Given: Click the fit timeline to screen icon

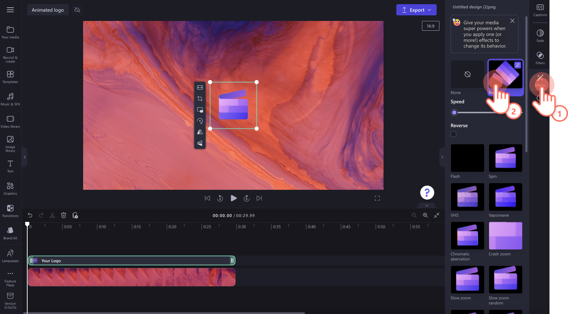Looking at the screenshot, I should [x=437, y=215].
